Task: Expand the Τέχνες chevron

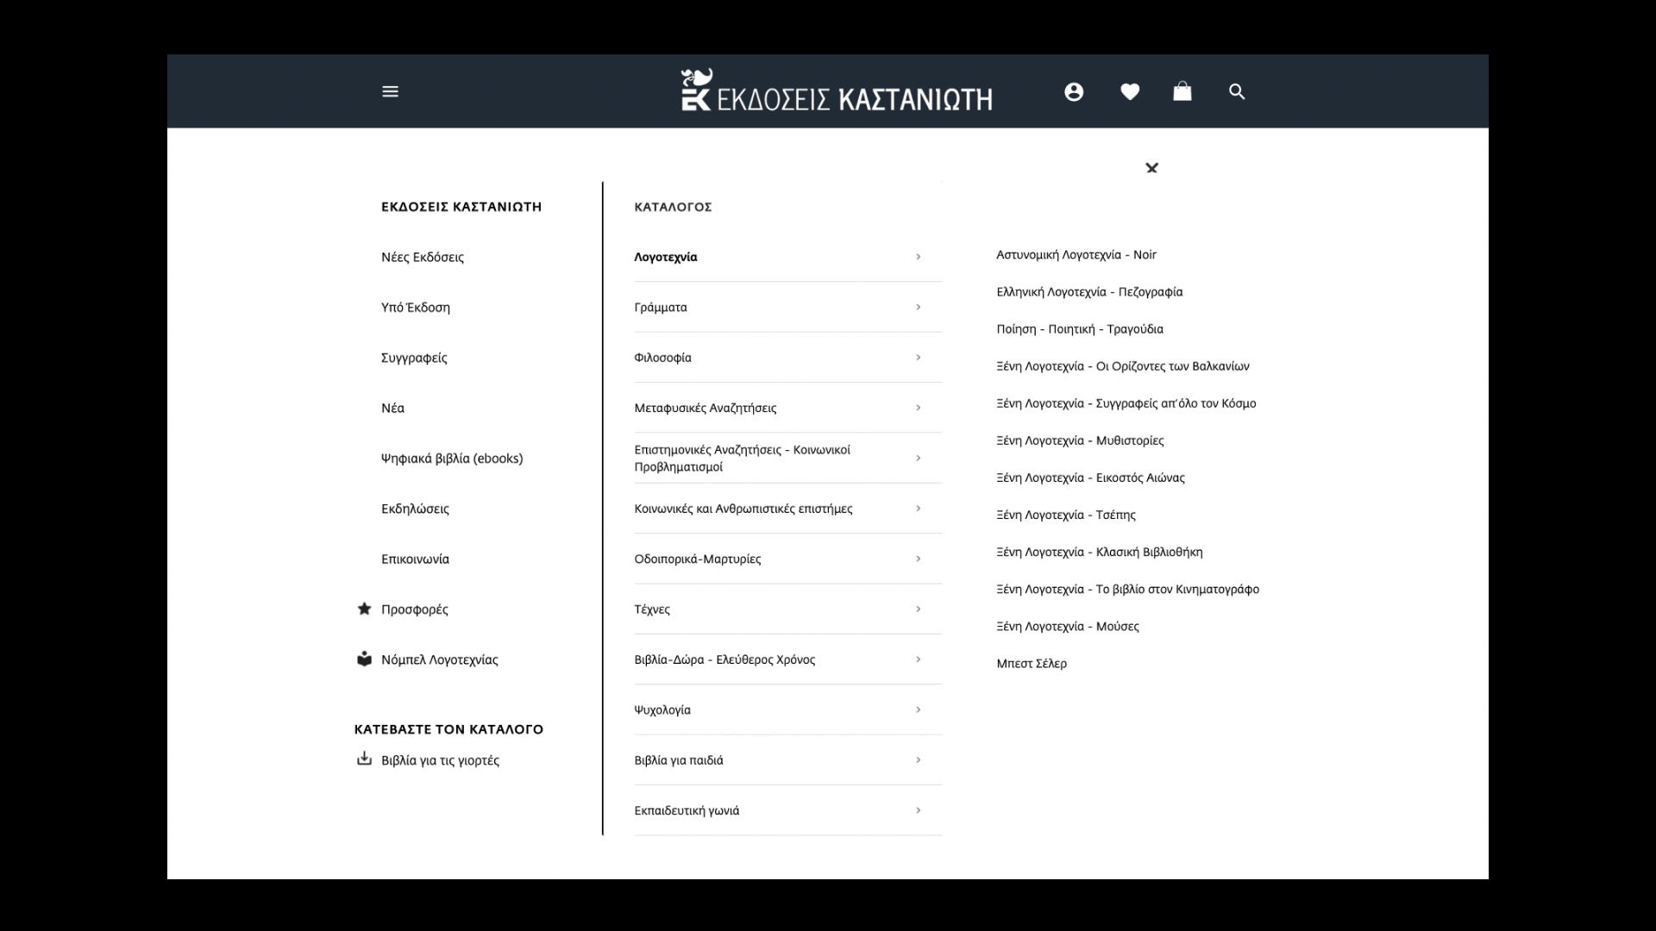Action: (918, 609)
